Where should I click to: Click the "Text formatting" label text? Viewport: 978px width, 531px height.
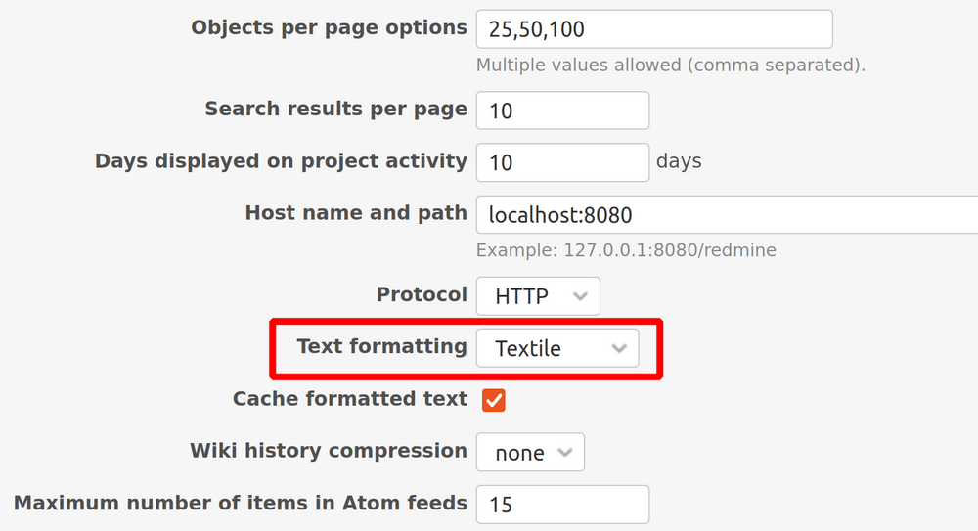pos(381,347)
